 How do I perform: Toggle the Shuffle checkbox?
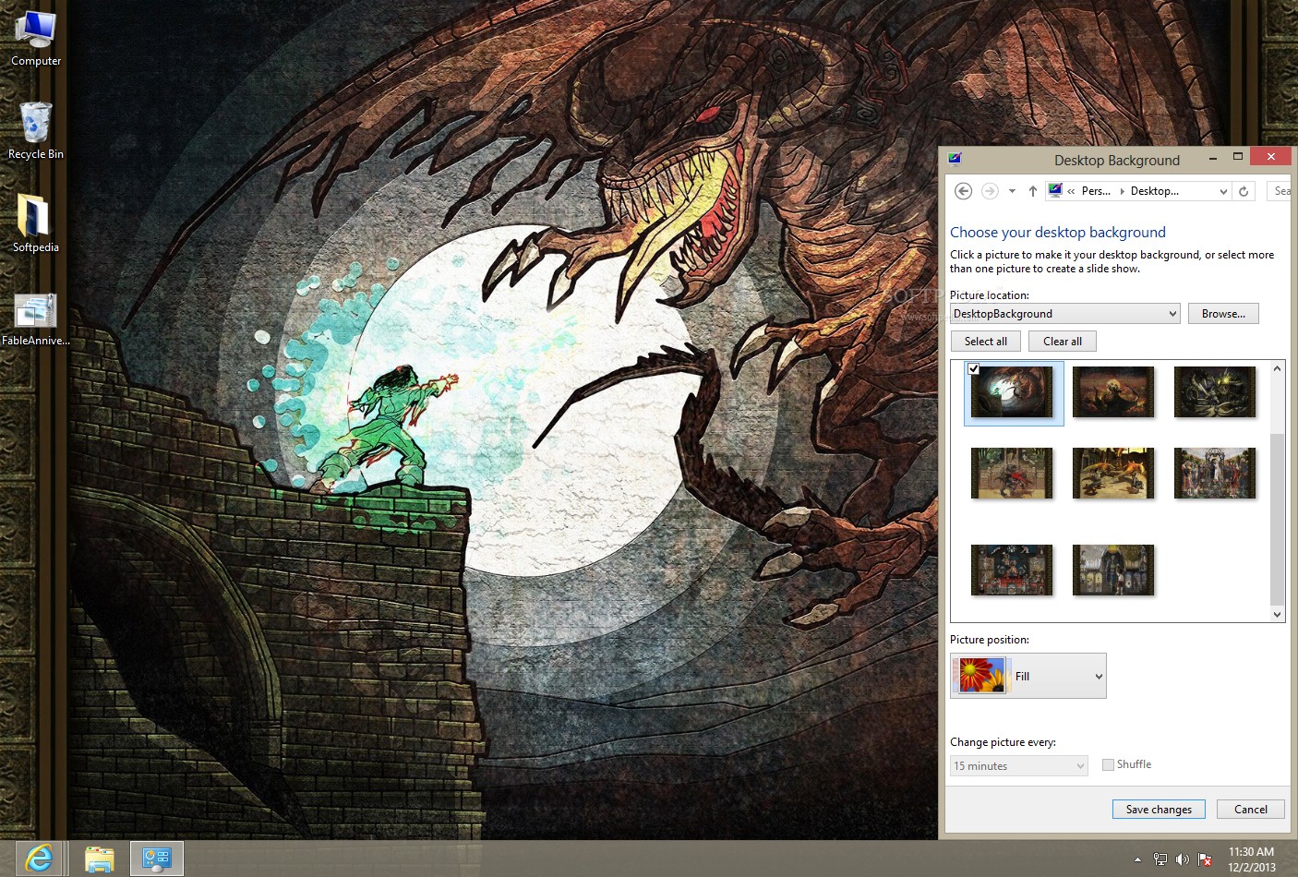point(1108,764)
